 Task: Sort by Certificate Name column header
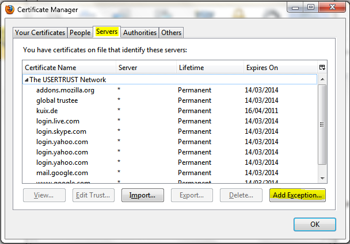[x=69, y=67]
